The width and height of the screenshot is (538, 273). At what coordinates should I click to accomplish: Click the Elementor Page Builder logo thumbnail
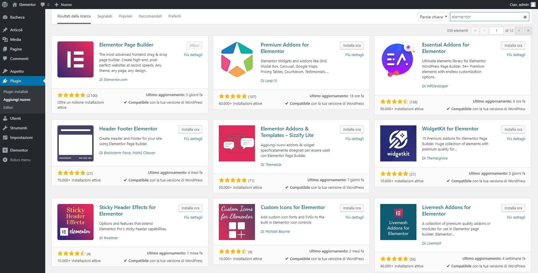[x=75, y=59]
